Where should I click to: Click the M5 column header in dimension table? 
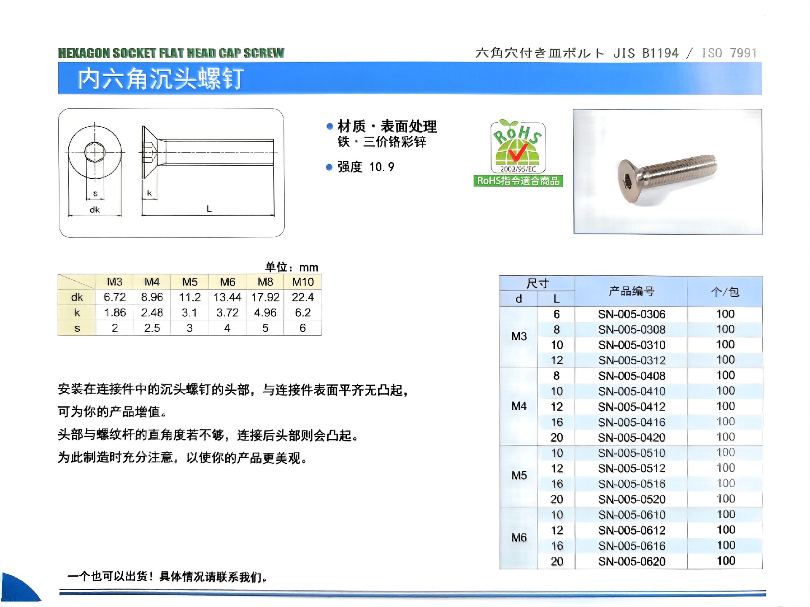tap(189, 282)
